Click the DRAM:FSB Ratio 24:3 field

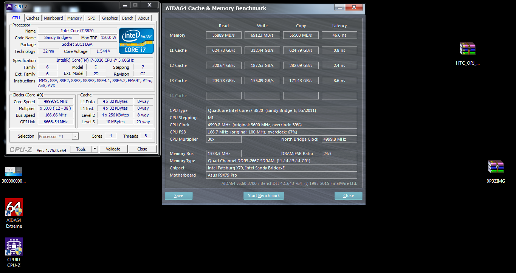[x=339, y=154]
